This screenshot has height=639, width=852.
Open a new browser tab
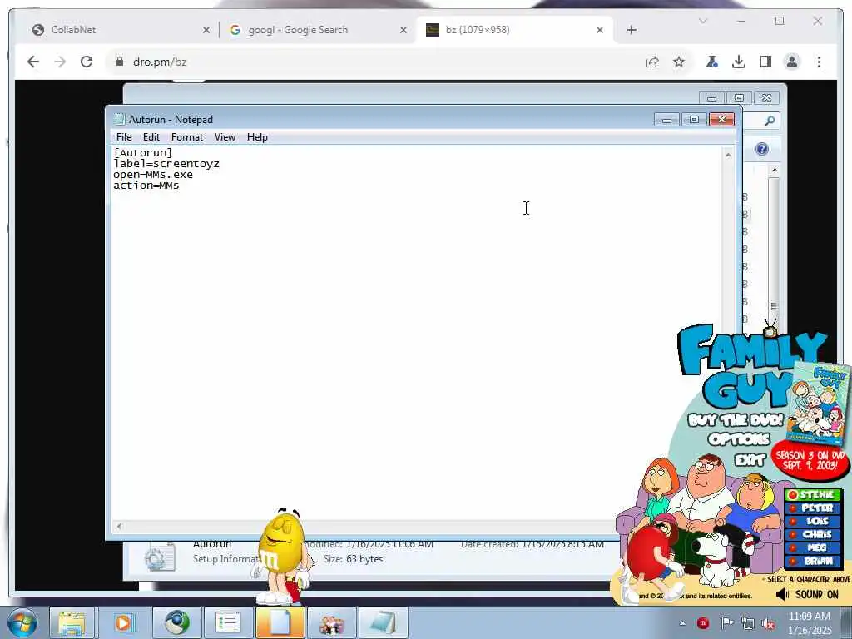[631, 30]
